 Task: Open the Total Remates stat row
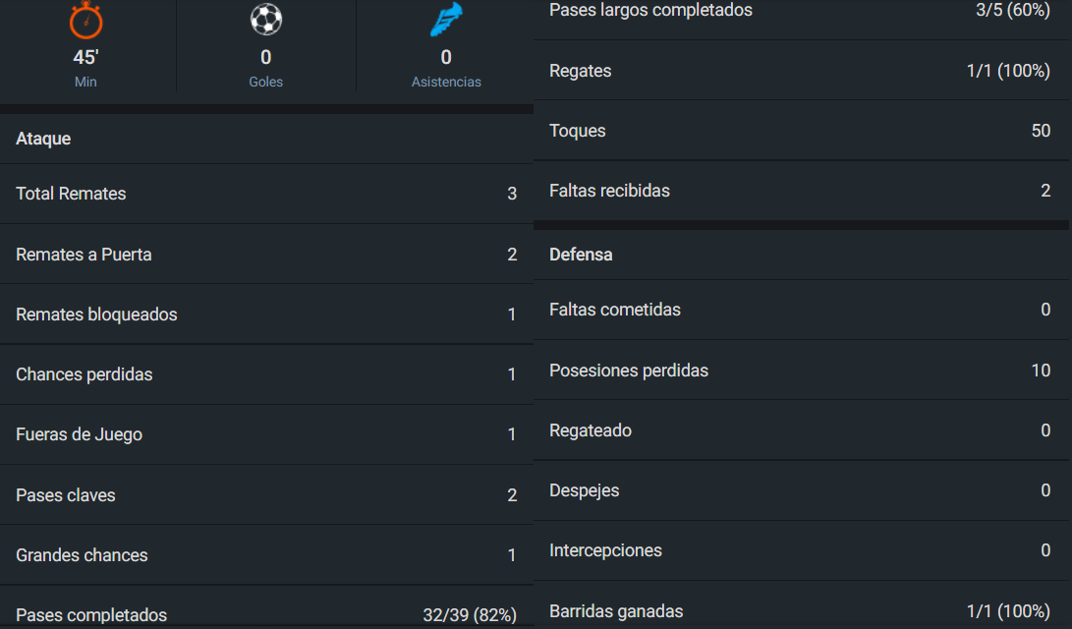coord(266,194)
